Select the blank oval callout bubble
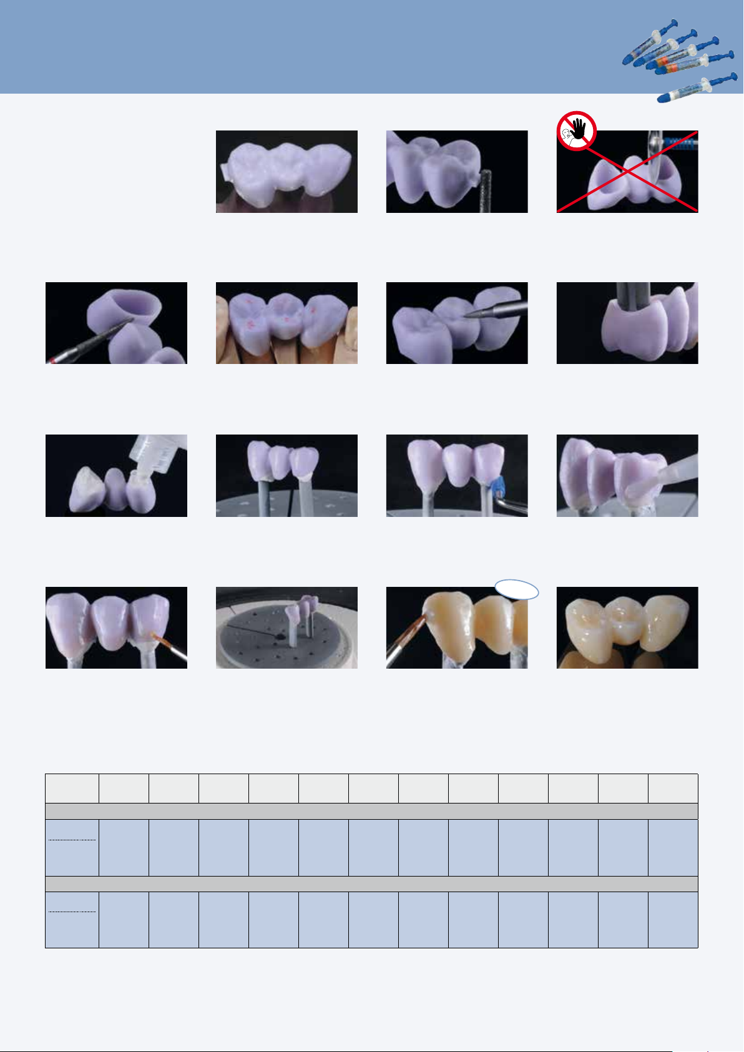Screen dimensions: 744x1052 (517, 591)
